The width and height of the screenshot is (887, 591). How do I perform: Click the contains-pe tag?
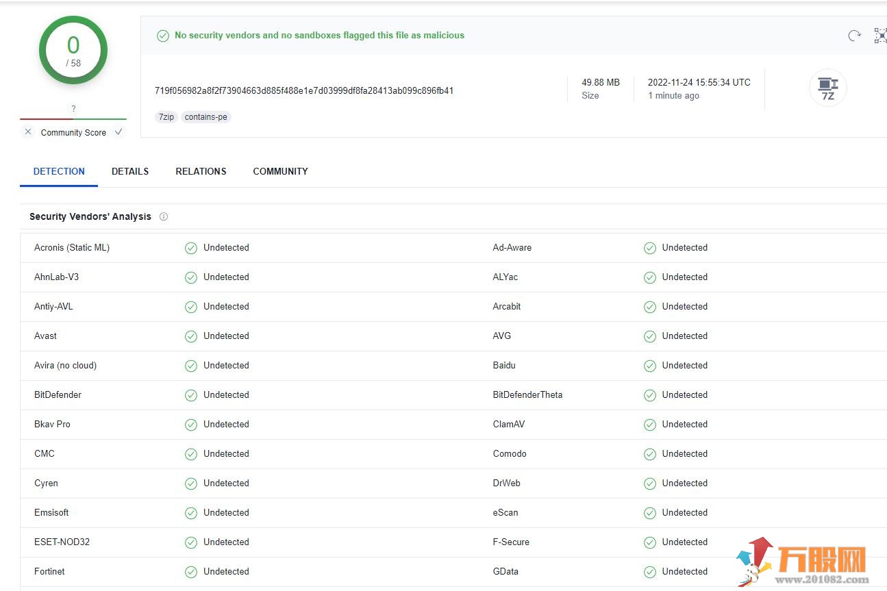coord(206,117)
